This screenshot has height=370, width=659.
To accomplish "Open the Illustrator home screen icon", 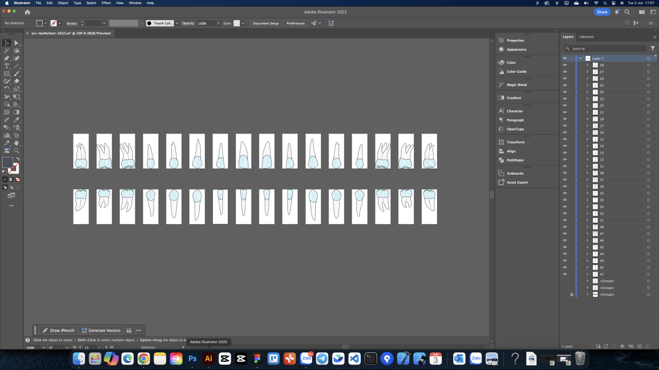I will tap(27, 12).
